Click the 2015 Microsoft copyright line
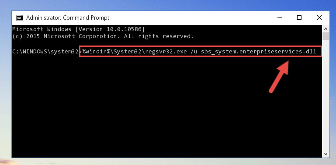The height and width of the screenshot is (165, 336). [103, 36]
